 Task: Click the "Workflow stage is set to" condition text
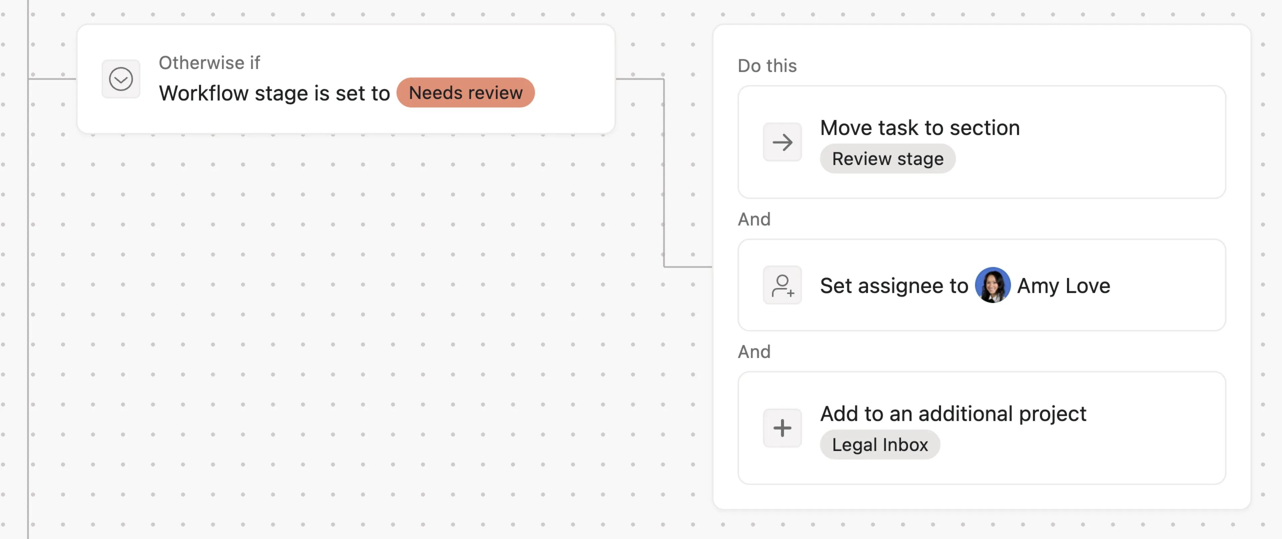pos(274,93)
